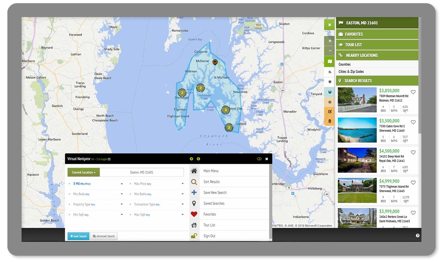Click the cluster marker near Royal Oak
The image size is (443, 262).
pyautogui.click(x=225, y=110)
